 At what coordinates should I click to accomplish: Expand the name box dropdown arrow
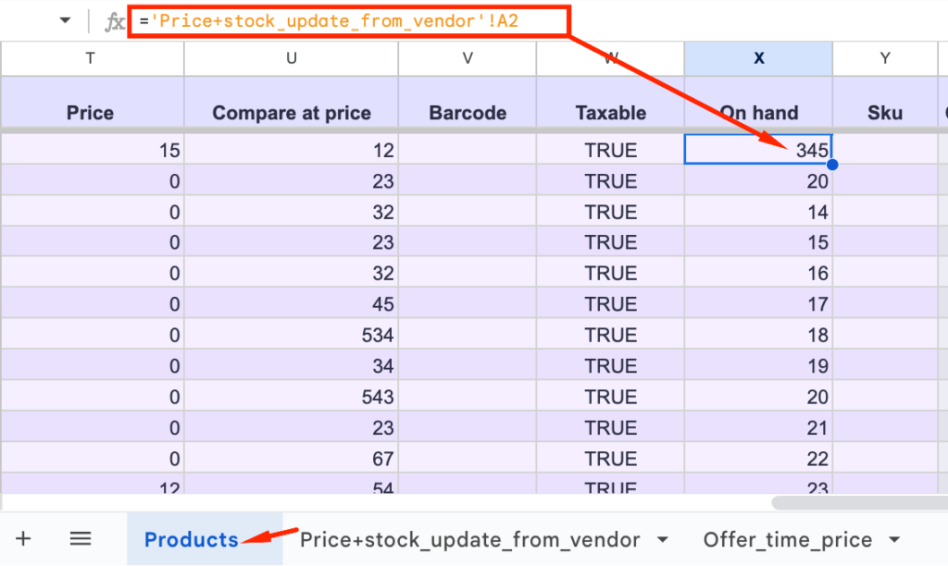point(65,21)
